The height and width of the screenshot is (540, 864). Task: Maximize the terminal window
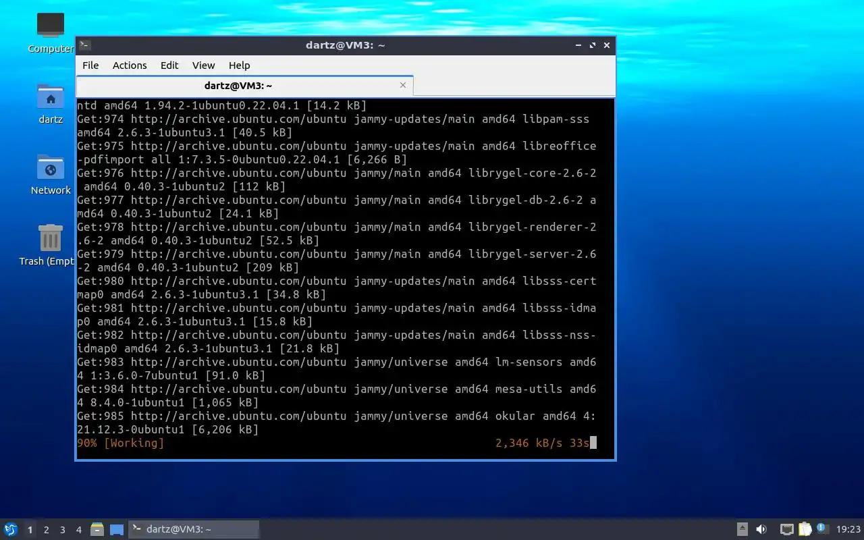[x=593, y=45]
